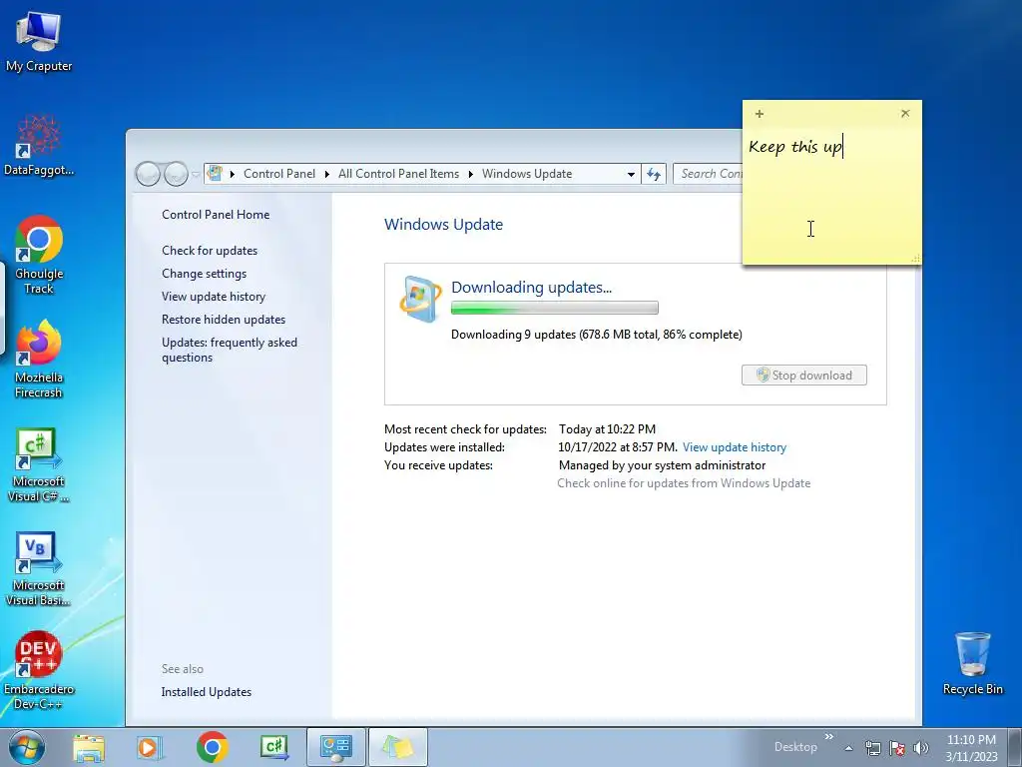Select the DataFaggot desktop shortcut
1022x767 pixels.
pyautogui.click(x=39, y=146)
